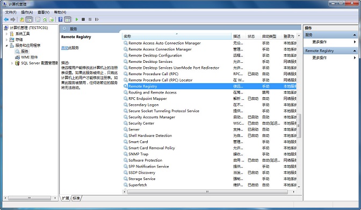Click the Export list toolbar icon
Screen dimensions: 361x210
click(52, 19)
